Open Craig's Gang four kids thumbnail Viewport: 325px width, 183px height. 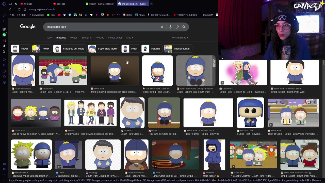[x=36, y=113]
